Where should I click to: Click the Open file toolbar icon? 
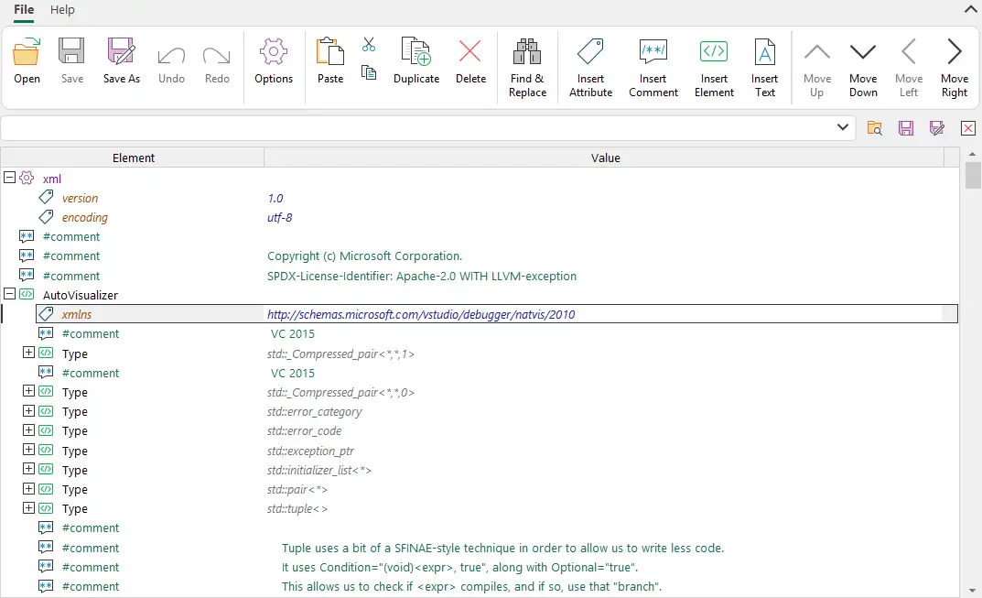(27, 51)
